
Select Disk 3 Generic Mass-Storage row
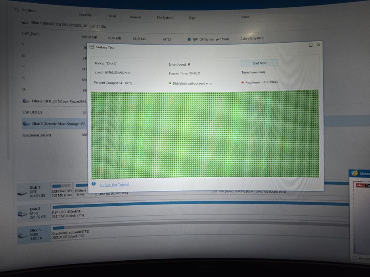coord(55,124)
